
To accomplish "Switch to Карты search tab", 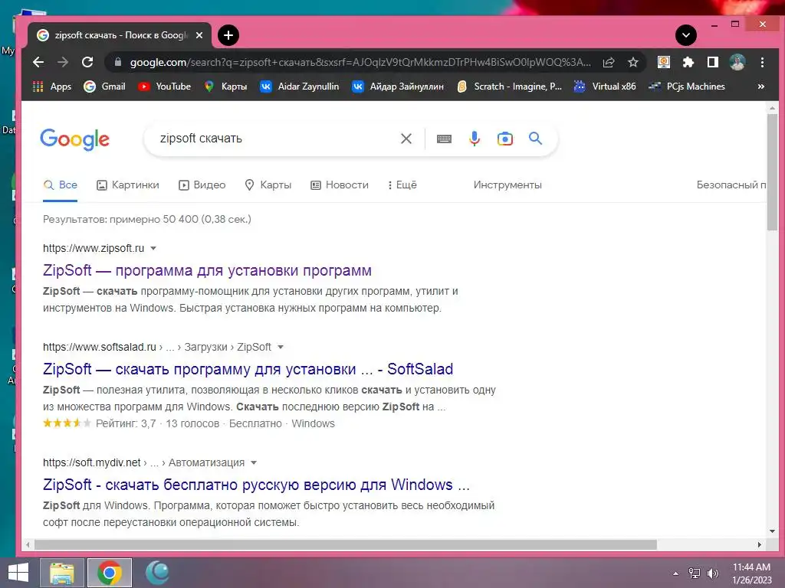I will 268,185.
